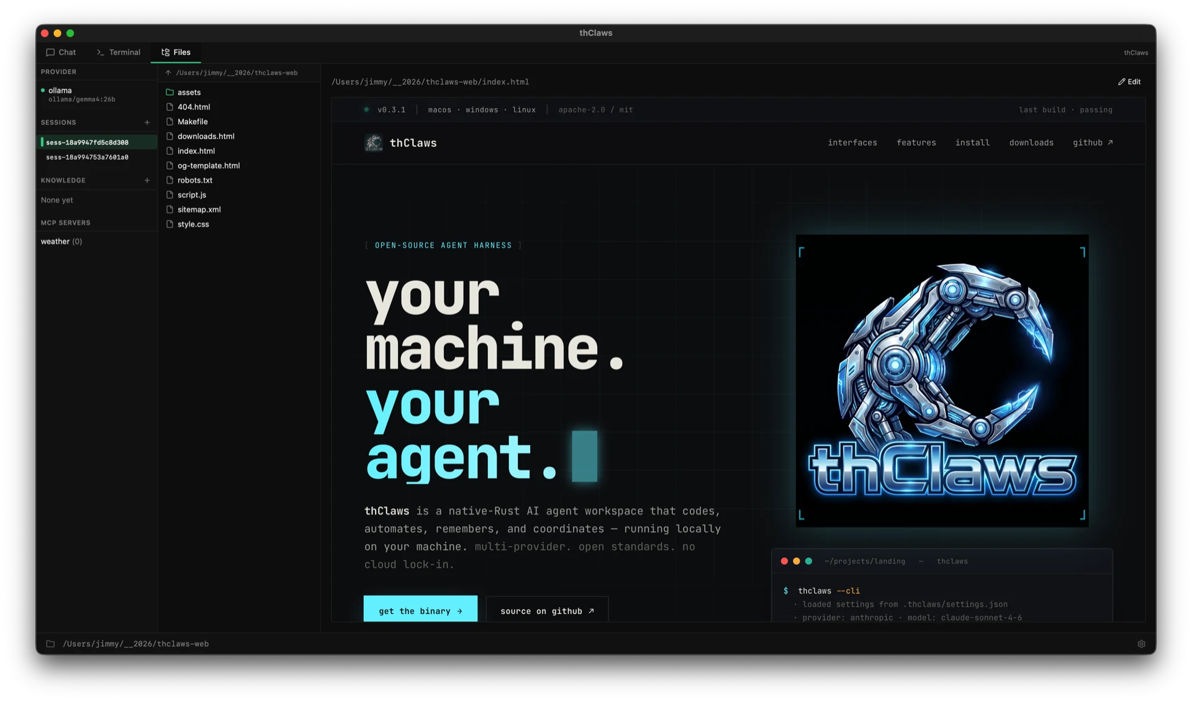Image resolution: width=1192 pixels, height=702 pixels.
Task: Open the Chat panel icon
Action: (x=52, y=52)
